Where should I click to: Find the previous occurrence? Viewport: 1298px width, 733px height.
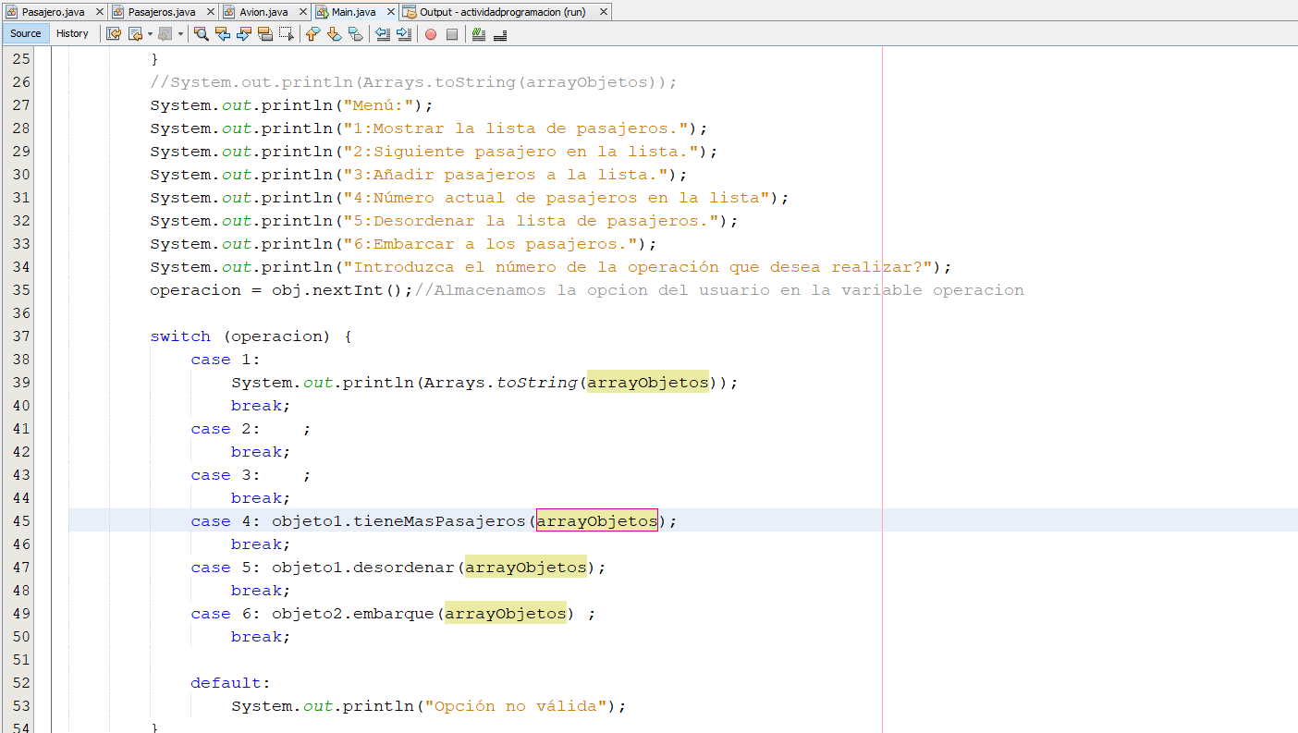pos(223,34)
